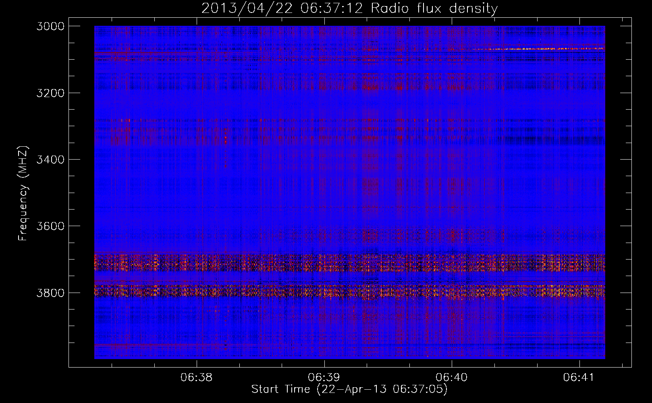Select the 'Frequency (MHZ)' axis label

pyautogui.click(x=23, y=193)
